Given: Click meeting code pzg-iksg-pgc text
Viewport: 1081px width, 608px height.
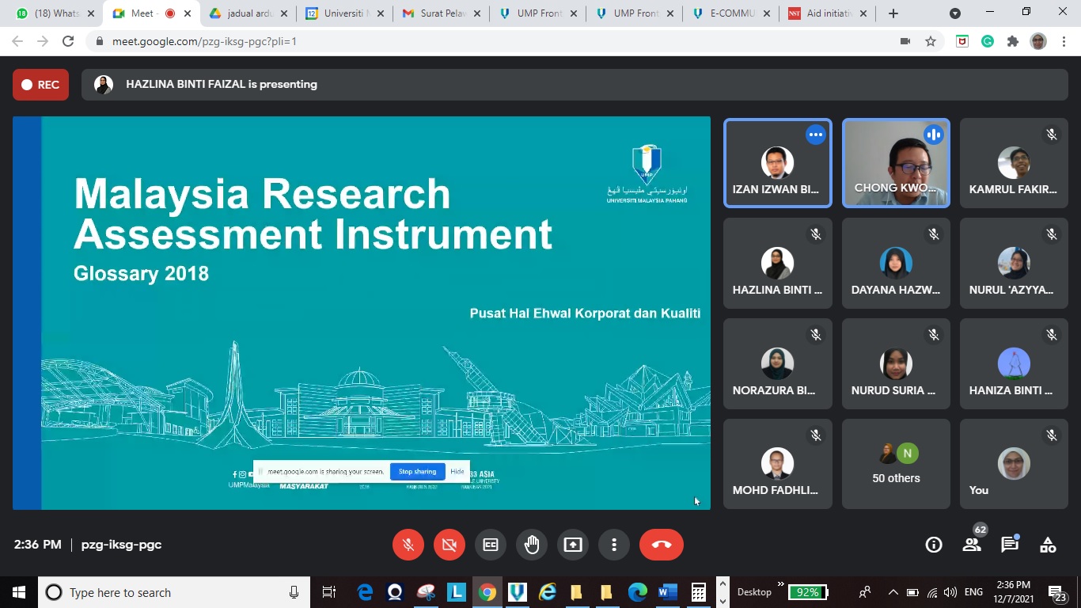Looking at the screenshot, I should [x=121, y=545].
